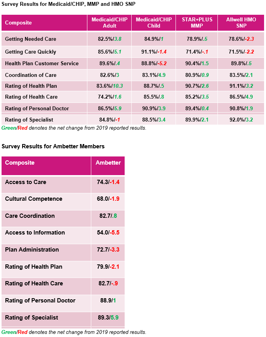Select the Allwell HMO SNP header

click(241, 23)
